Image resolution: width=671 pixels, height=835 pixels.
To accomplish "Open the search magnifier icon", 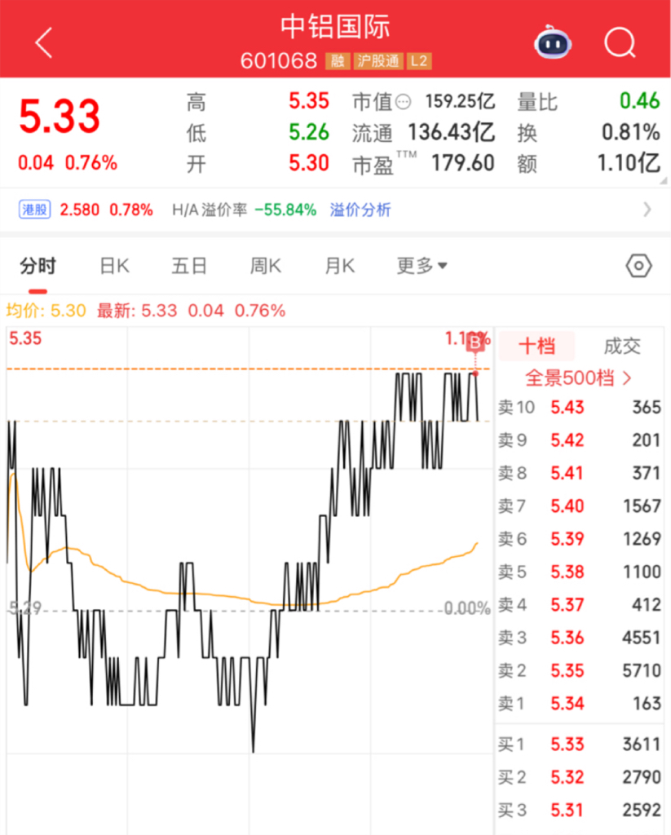I will pyautogui.click(x=620, y=42).
